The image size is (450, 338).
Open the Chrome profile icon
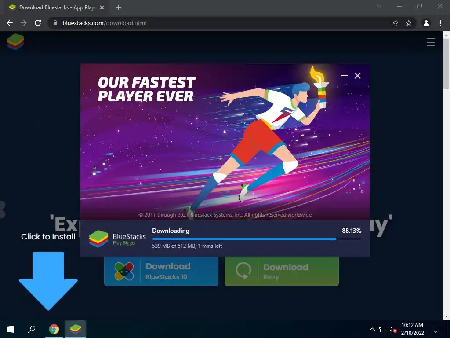point(426,23)
